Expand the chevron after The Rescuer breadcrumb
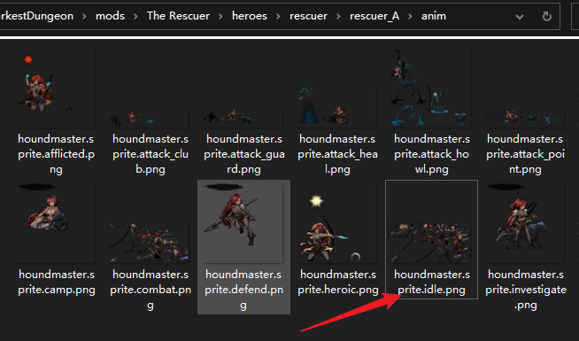The height and width of the screenshot is (341, 579). pos(220,16)
